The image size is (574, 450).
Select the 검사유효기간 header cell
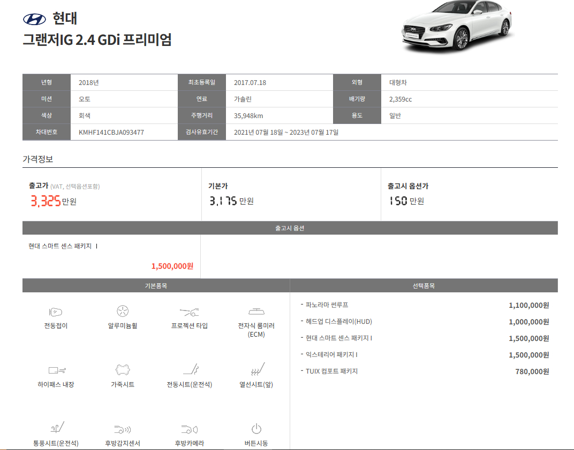[x=202, y=132]
